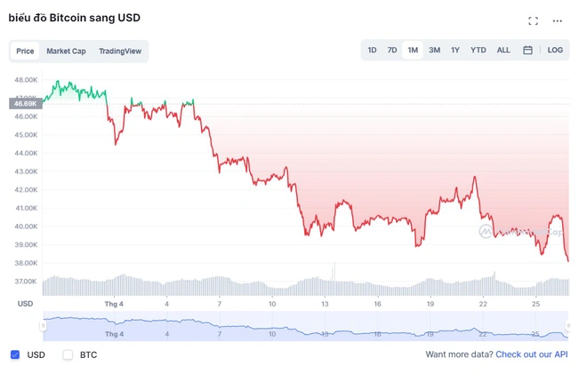Switch to the Market Cap tab
This screenshot has height=374, width=587.
click(x=66, y=52)
